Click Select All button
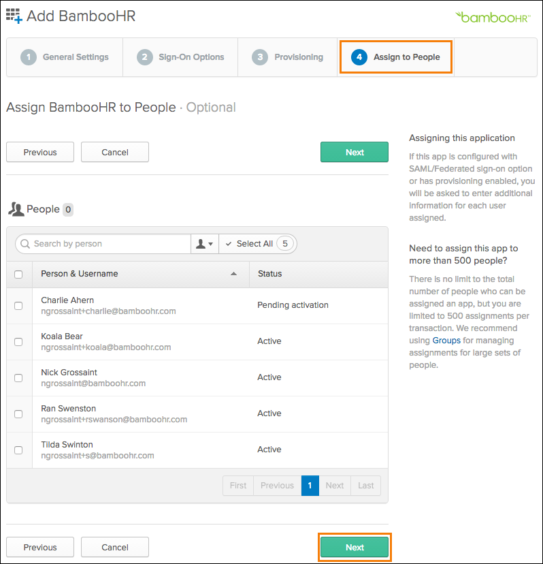This screenshot has width=543, height=564. (x=258, y=244)
